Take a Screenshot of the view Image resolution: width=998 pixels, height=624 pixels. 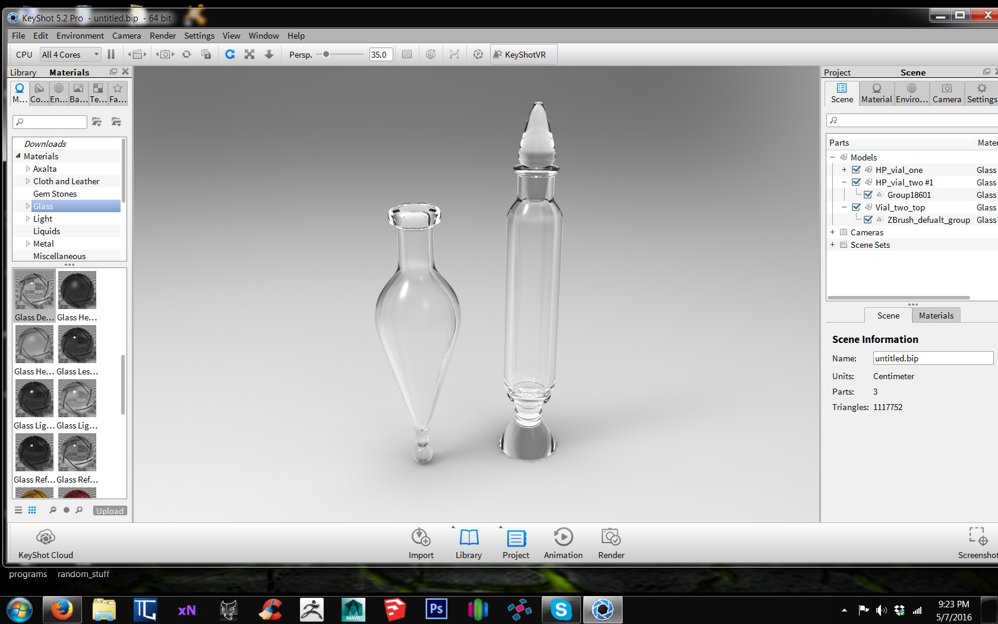(x=978, y=543)
